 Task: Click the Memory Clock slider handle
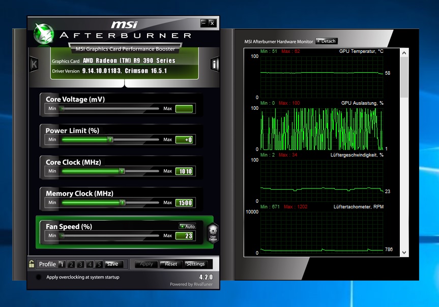123,202
